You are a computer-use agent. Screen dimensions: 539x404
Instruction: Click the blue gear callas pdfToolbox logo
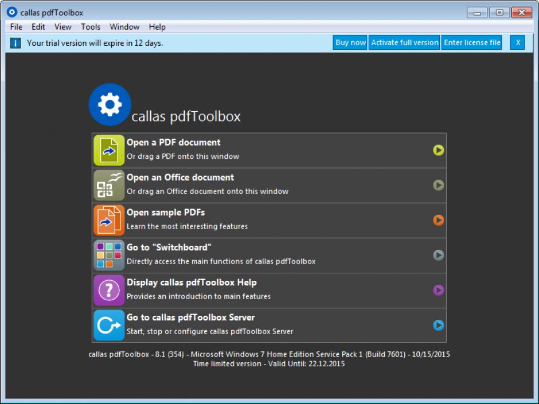110,105
